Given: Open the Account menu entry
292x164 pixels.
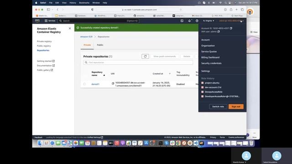Looking at the screenshot, I should (x=205, y=40).
